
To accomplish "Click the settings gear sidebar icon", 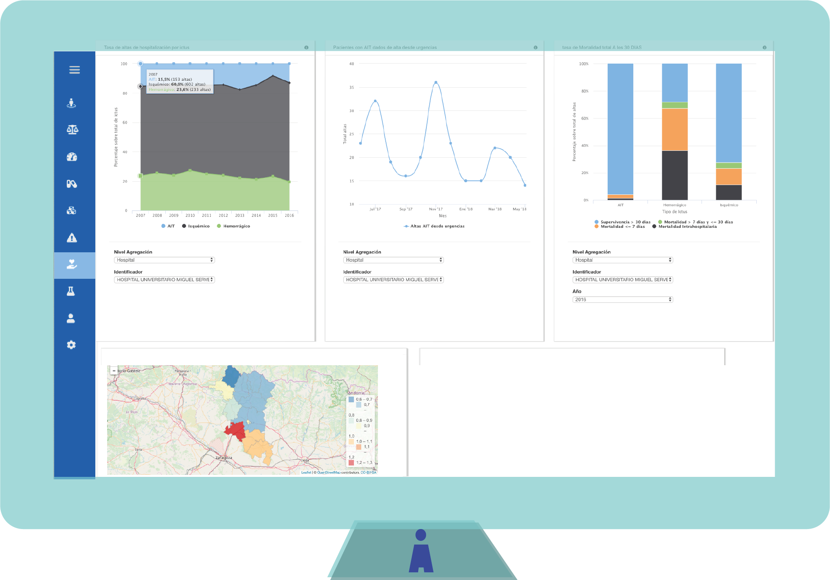I will (x=71, y=345).
